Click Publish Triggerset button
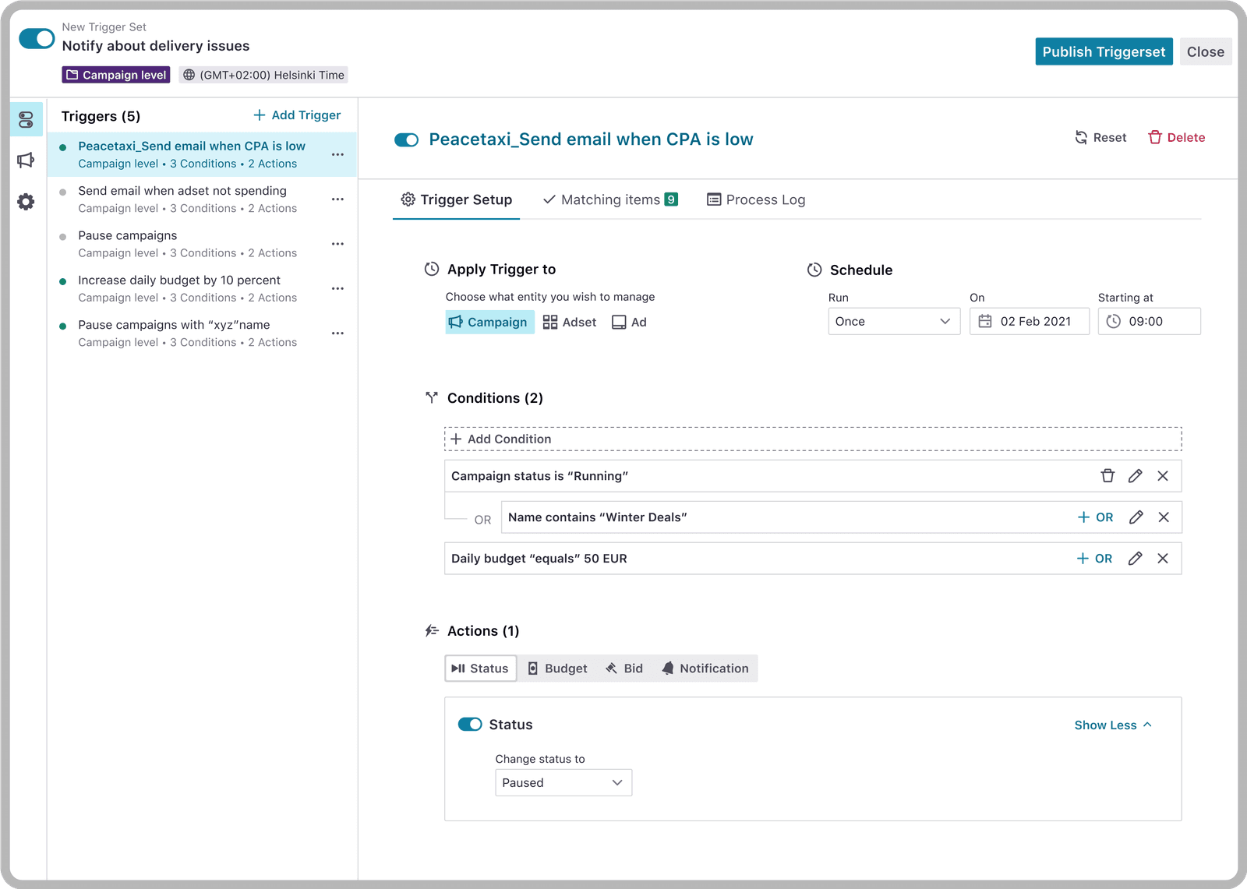This screenshot has height=889, width=1247. pos(1104,51)
